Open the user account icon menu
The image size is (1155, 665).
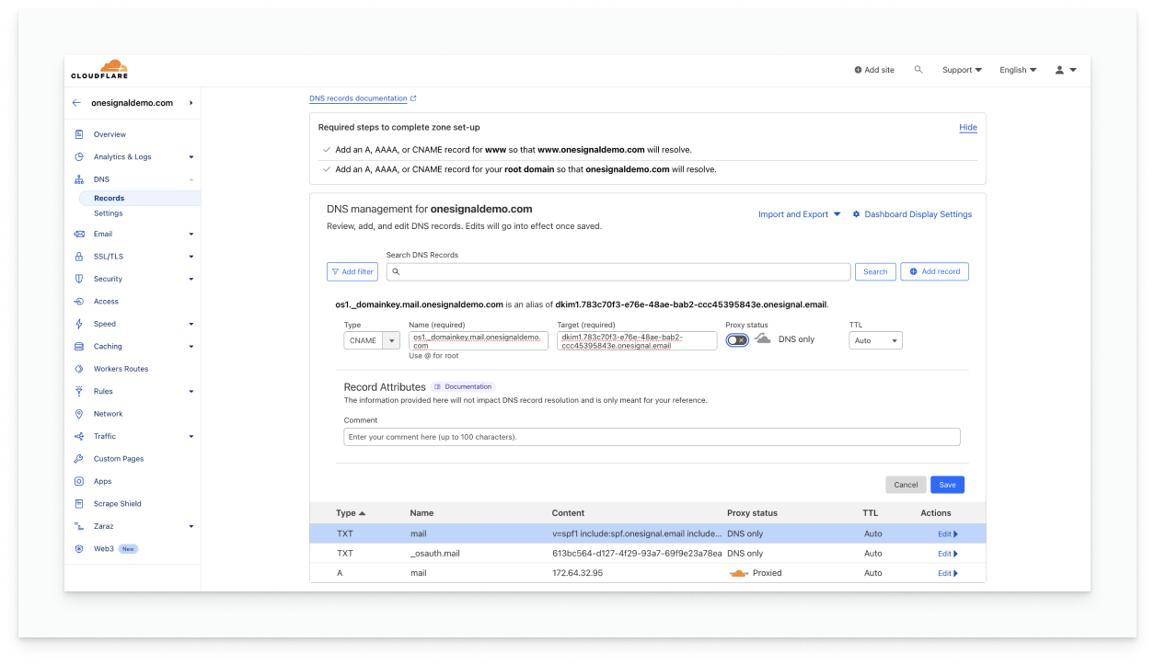point(1066,70)
